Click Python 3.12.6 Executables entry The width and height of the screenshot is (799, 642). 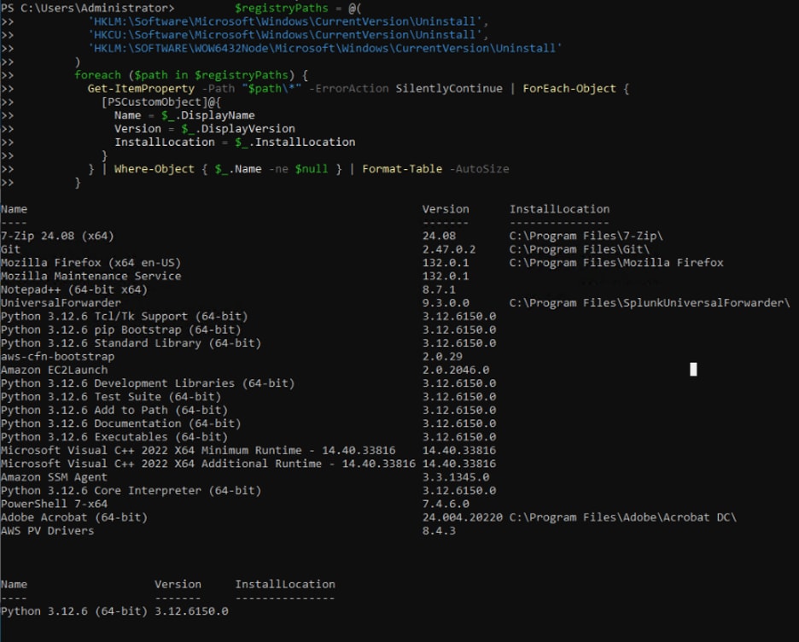114,436
